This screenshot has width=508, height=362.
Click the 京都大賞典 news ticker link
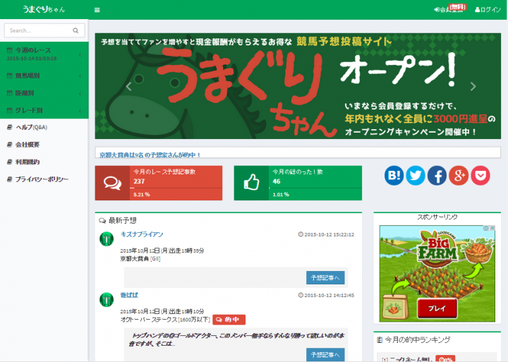click(150, 155)
